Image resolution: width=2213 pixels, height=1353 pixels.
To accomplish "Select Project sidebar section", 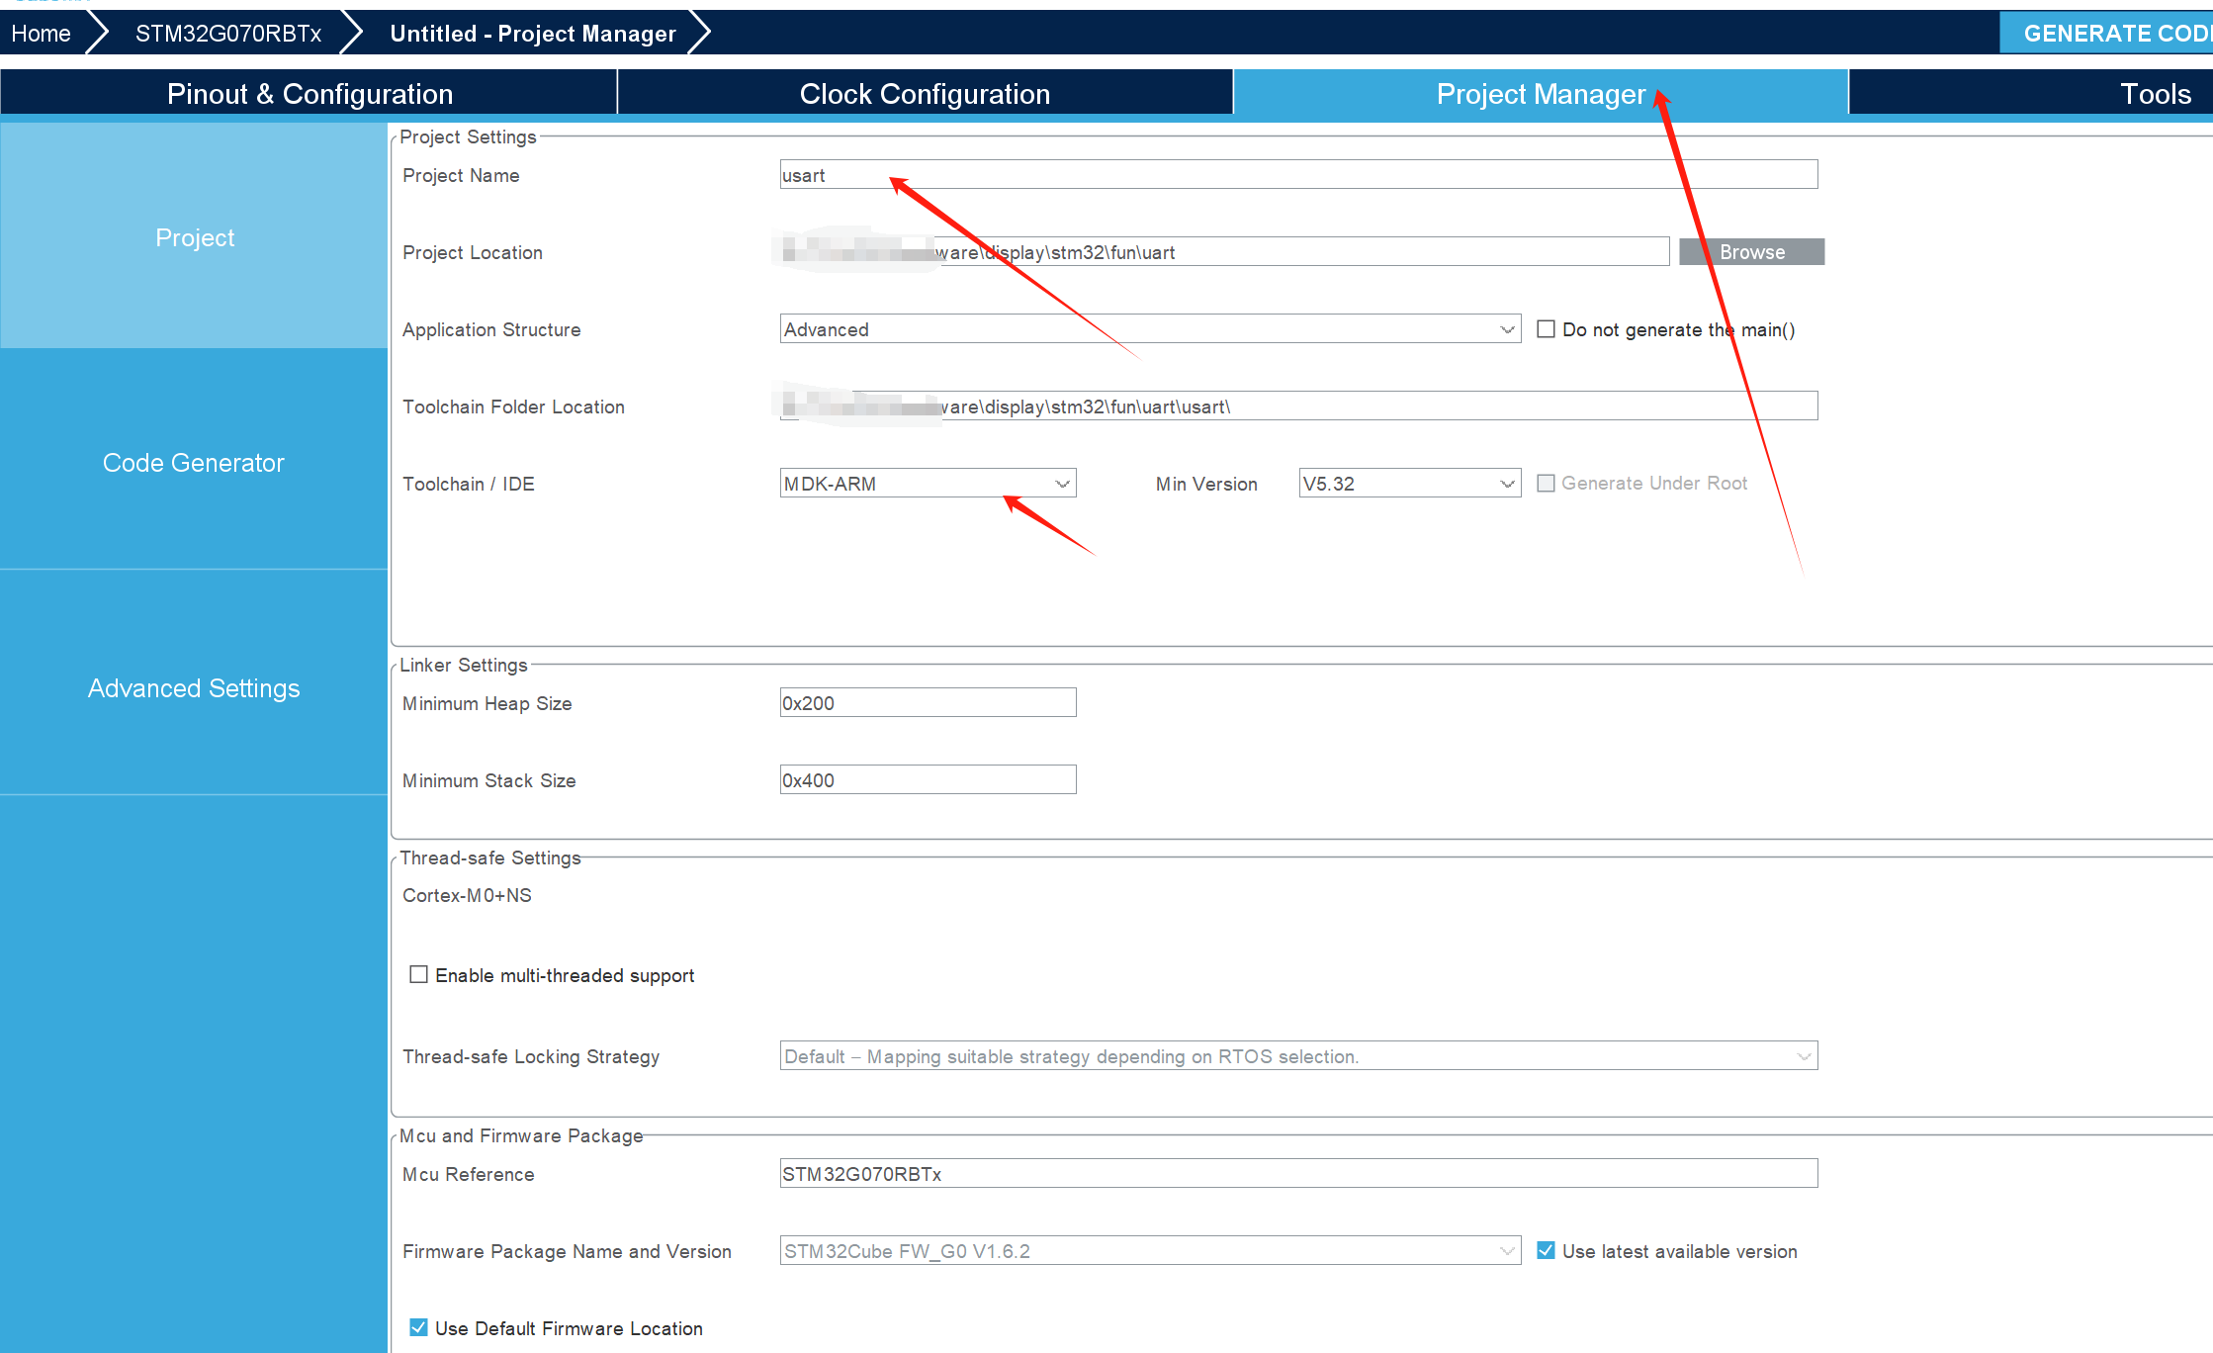I will [x=194, y=237].
